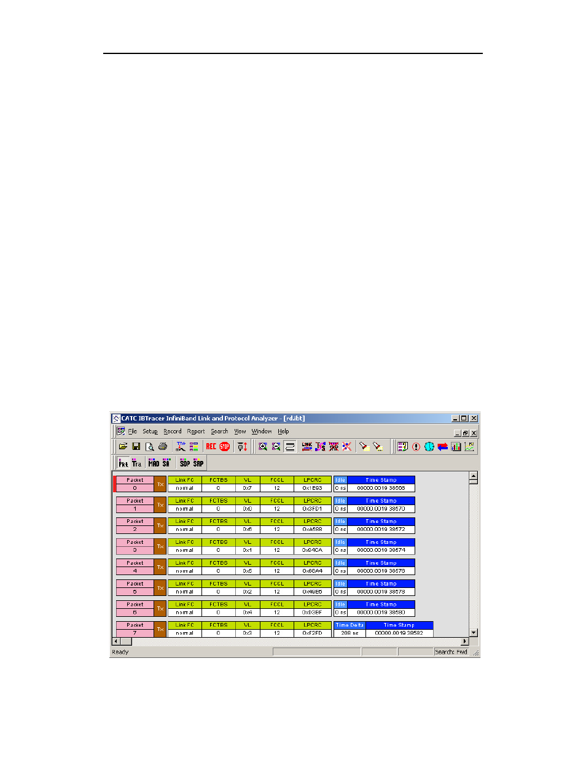Click the zoom out magnifier icon
The width and height of the screenshot is (586, 758).
(276, 447)
